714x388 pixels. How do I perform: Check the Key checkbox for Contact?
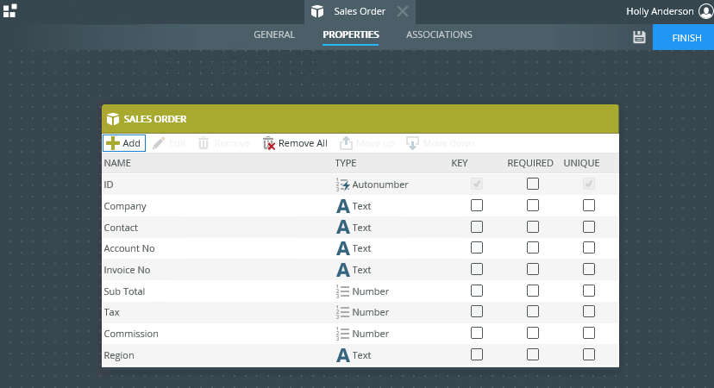coord(477,227)
